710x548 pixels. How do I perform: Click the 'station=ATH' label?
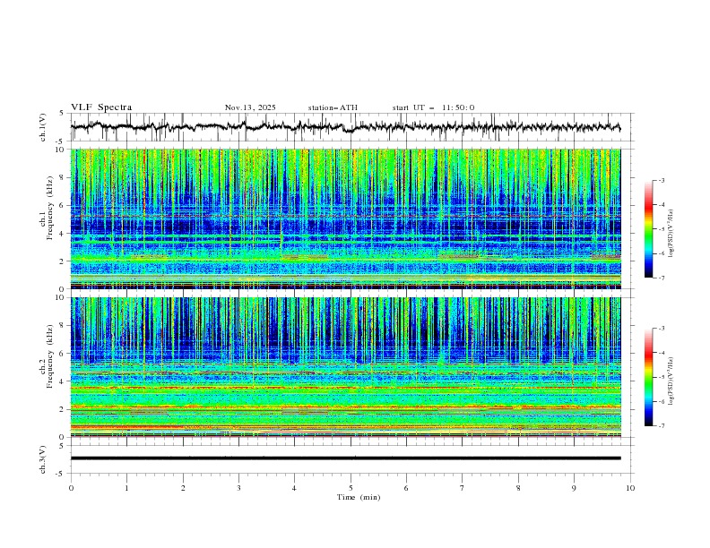click(333, 107)
